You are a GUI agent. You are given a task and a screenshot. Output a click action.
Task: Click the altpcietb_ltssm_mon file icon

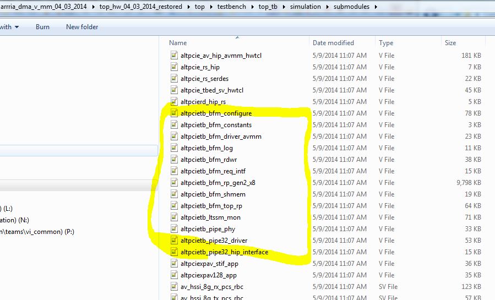coord(174,217)
